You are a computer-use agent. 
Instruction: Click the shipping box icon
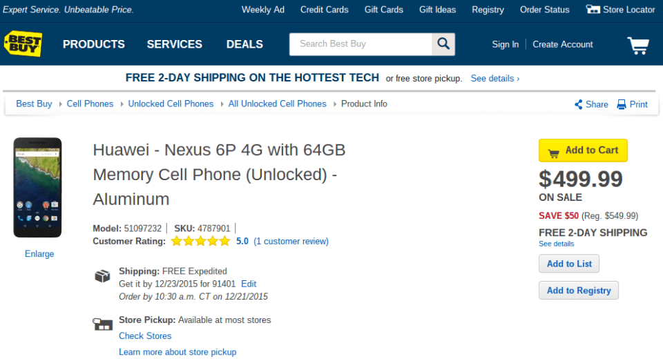102,276
